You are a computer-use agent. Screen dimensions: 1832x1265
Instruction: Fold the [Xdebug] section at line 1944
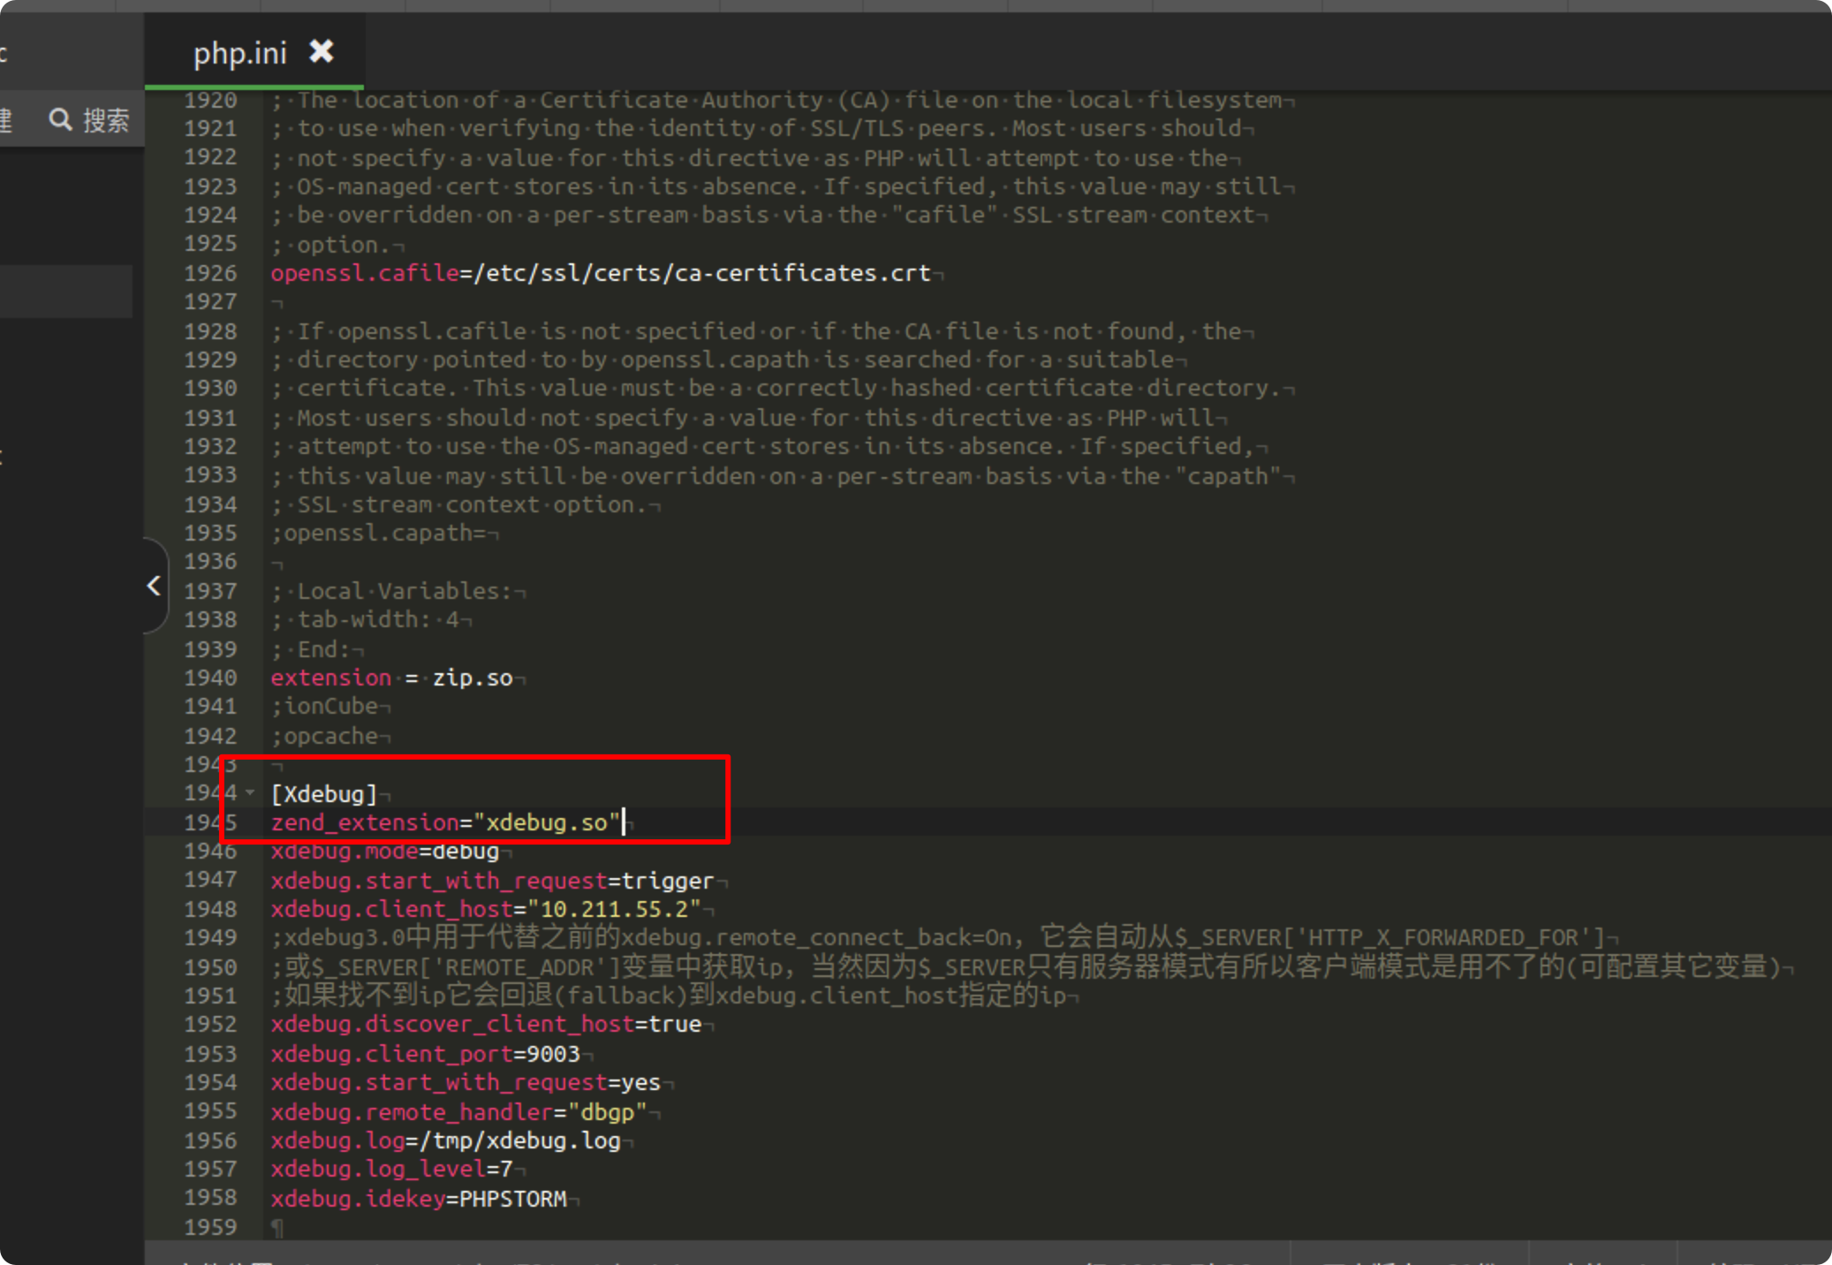pyautogui.click(x=250, y=793)
